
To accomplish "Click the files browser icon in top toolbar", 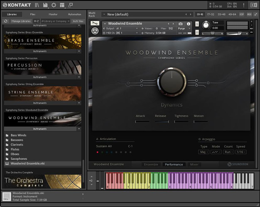I will point(37,5).
